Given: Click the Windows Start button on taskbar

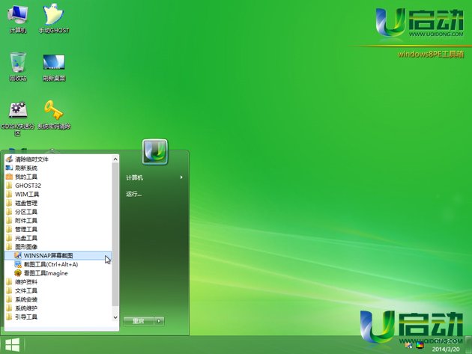Looking at the screenshot, I should pyautogui.click(x=13, y=346).
